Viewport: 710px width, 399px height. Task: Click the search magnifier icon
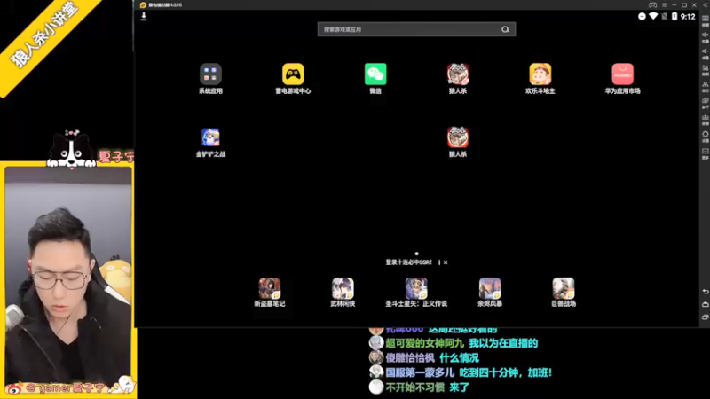pyautogui.click(x=505, y=29)
